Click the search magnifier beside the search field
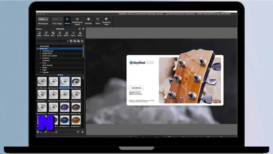This screenshot has height=154, width=273. tap(68, 41)
